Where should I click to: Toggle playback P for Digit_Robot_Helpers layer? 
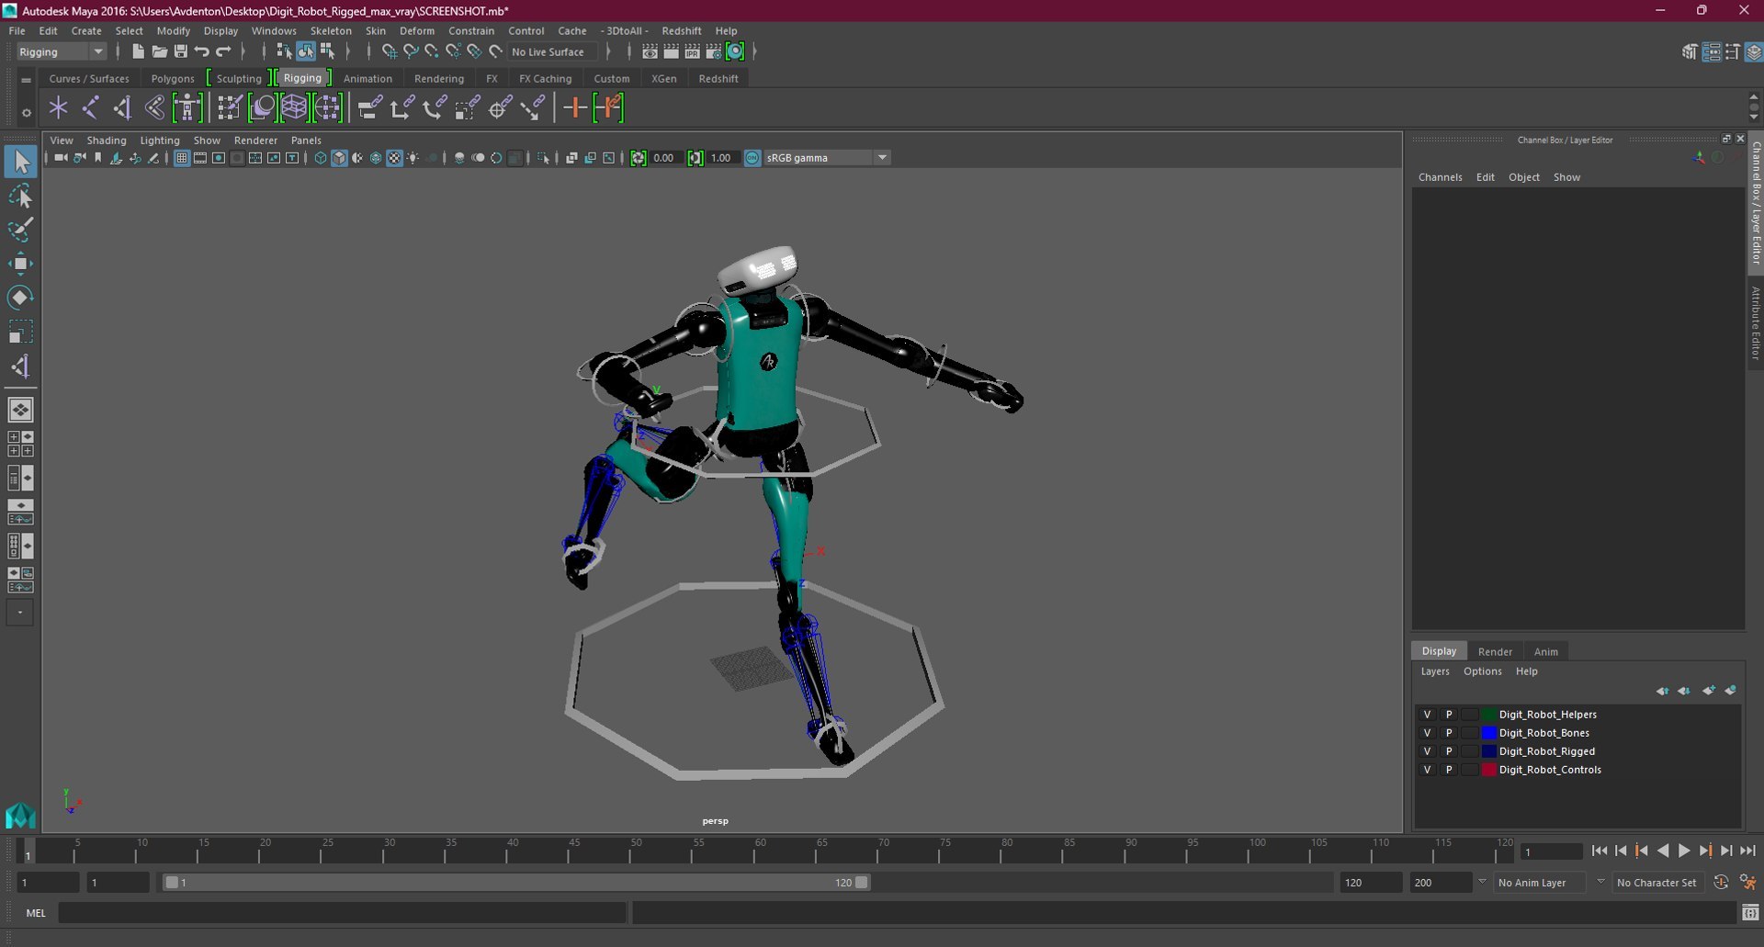pyautogui.click(x=1449, y=715)
